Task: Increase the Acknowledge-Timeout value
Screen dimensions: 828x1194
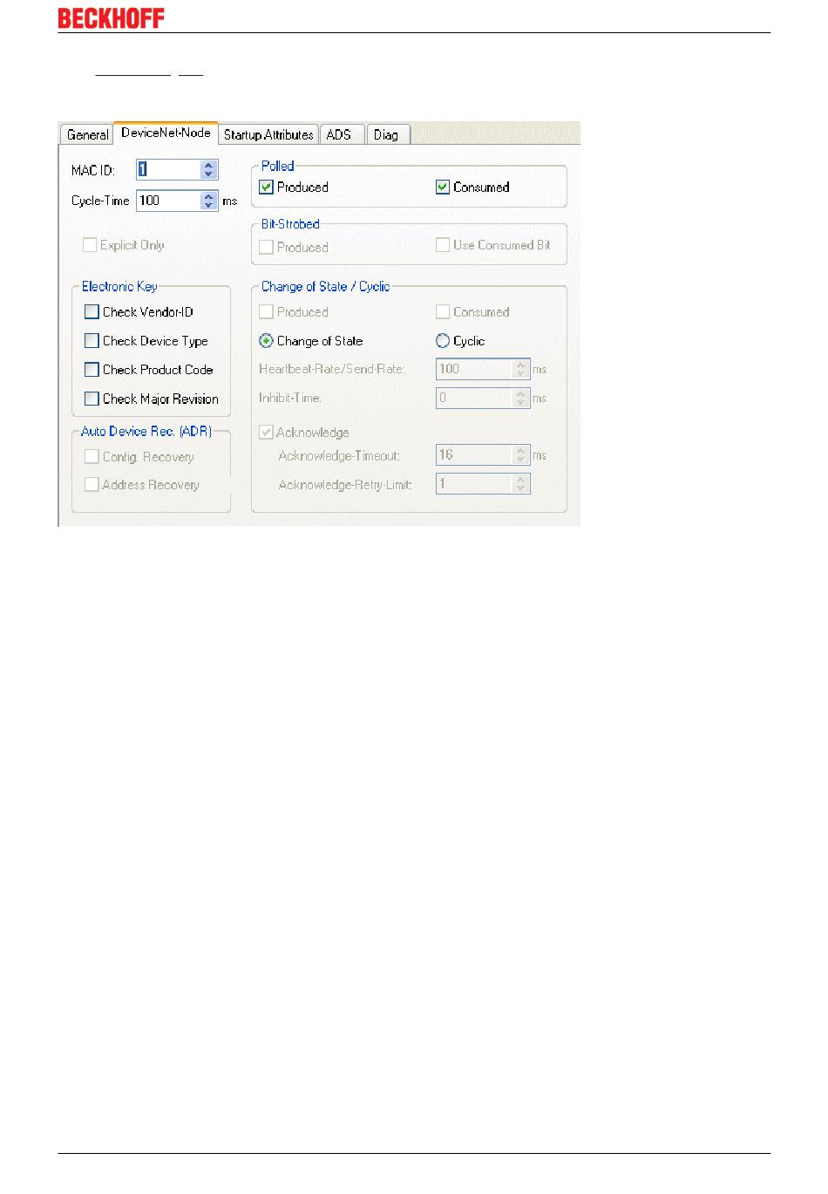Action: pyautogui.click(x=521, y=450)
